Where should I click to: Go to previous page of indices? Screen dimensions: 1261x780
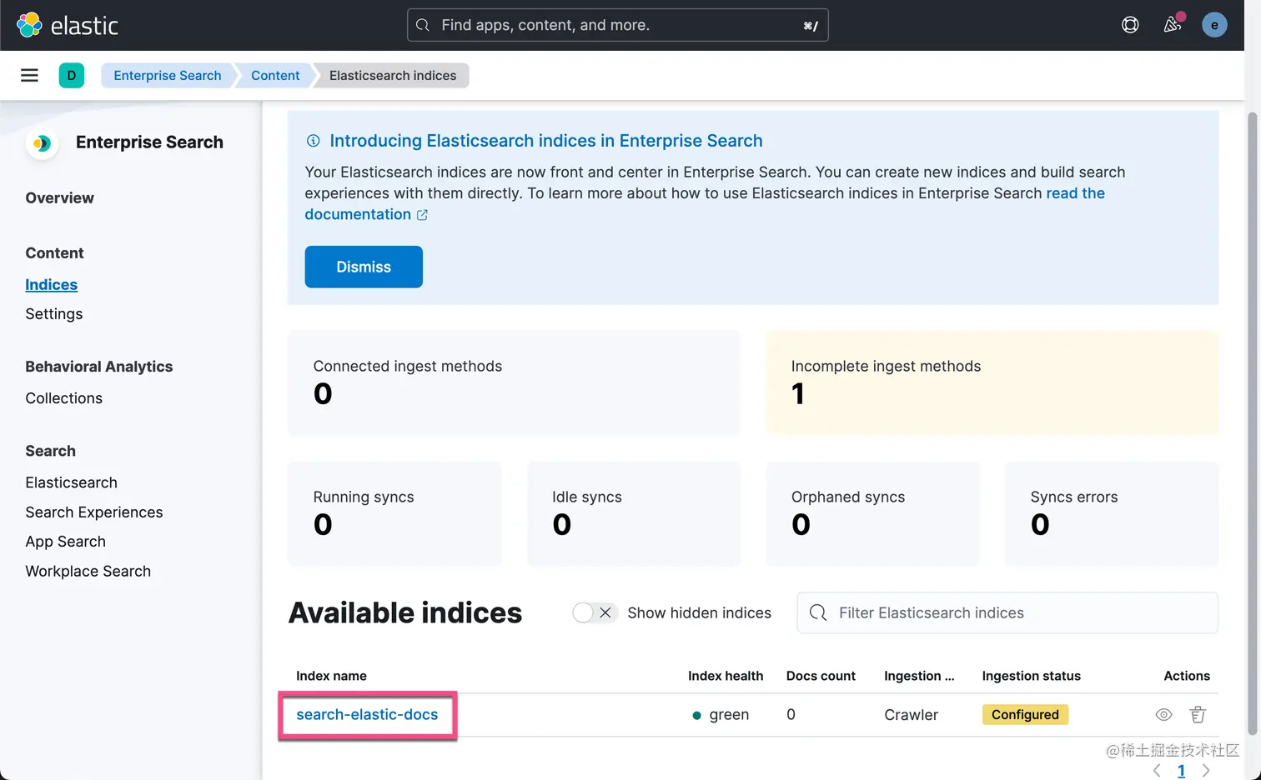pyautogui.click(x=1157, y=771)
